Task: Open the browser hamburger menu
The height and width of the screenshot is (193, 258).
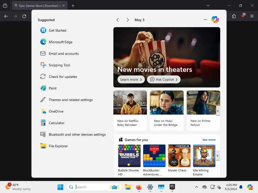Action: 252,16
